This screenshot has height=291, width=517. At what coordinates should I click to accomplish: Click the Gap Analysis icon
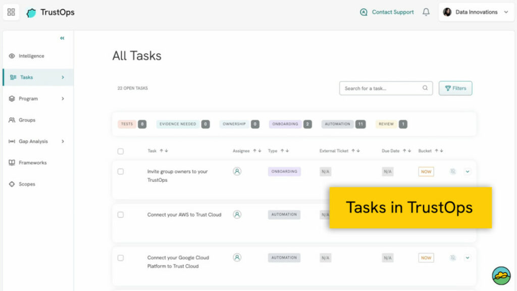pyautogui.click(x=12, y=141)
